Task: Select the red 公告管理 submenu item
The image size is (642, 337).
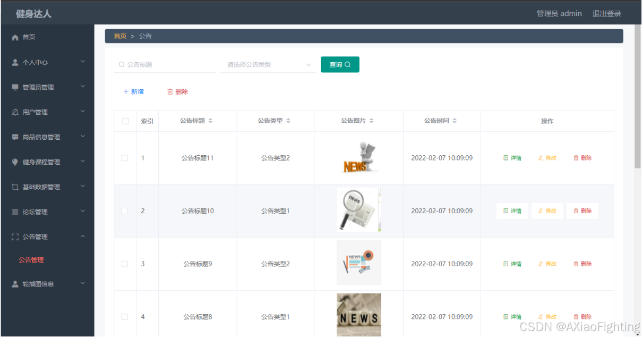Action: click(x=31, y=260)
